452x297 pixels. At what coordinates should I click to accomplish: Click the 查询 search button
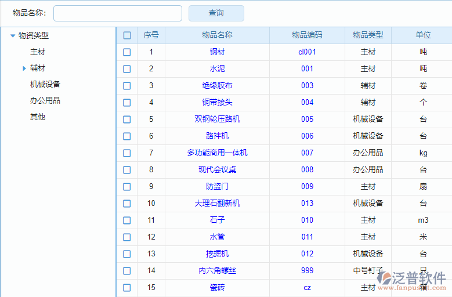point(216,13)
